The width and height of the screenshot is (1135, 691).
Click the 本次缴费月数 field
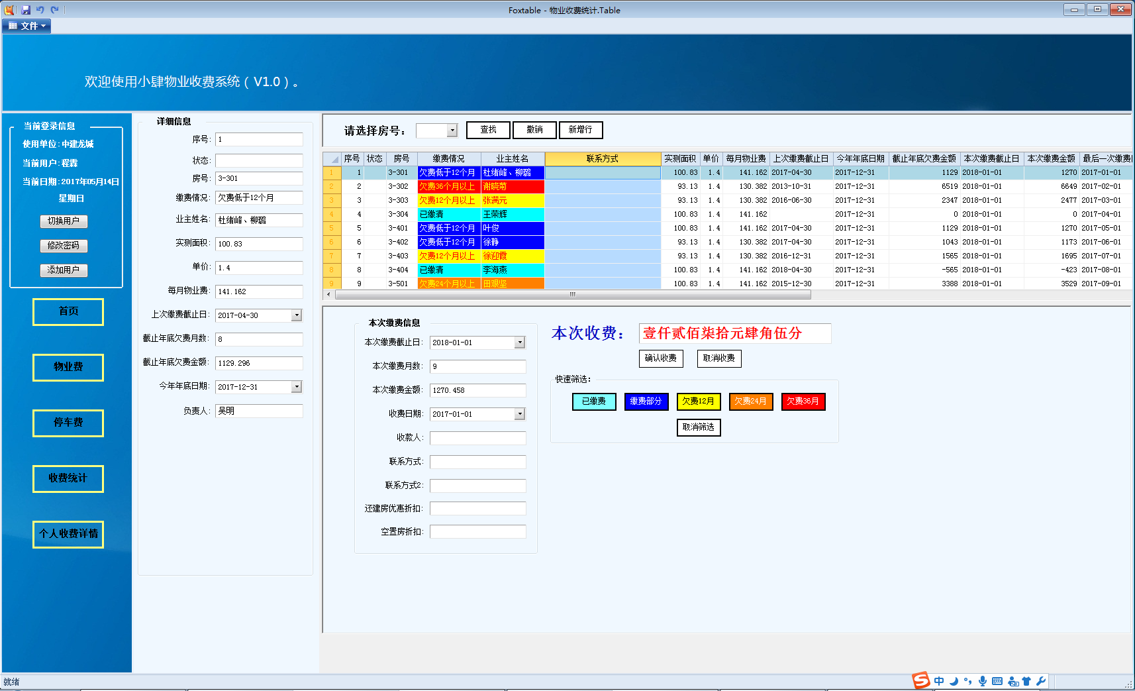click(x=478, y=366)
